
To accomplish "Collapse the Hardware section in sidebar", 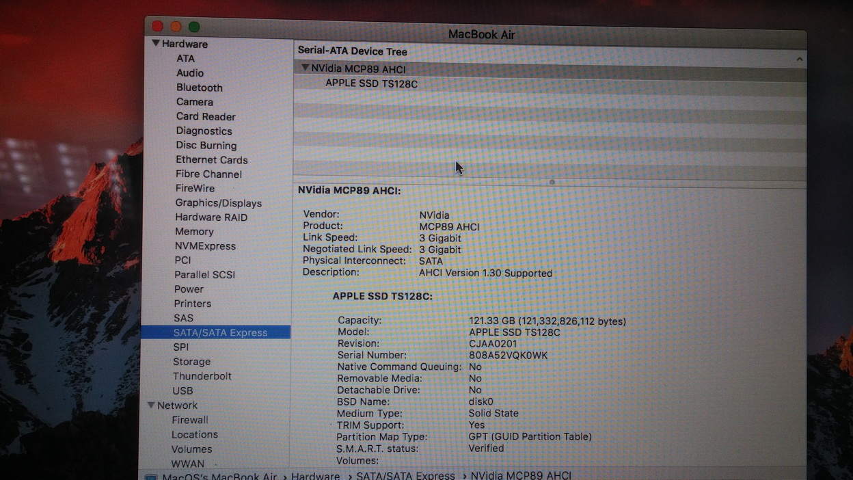I will [x=157, y=43].
